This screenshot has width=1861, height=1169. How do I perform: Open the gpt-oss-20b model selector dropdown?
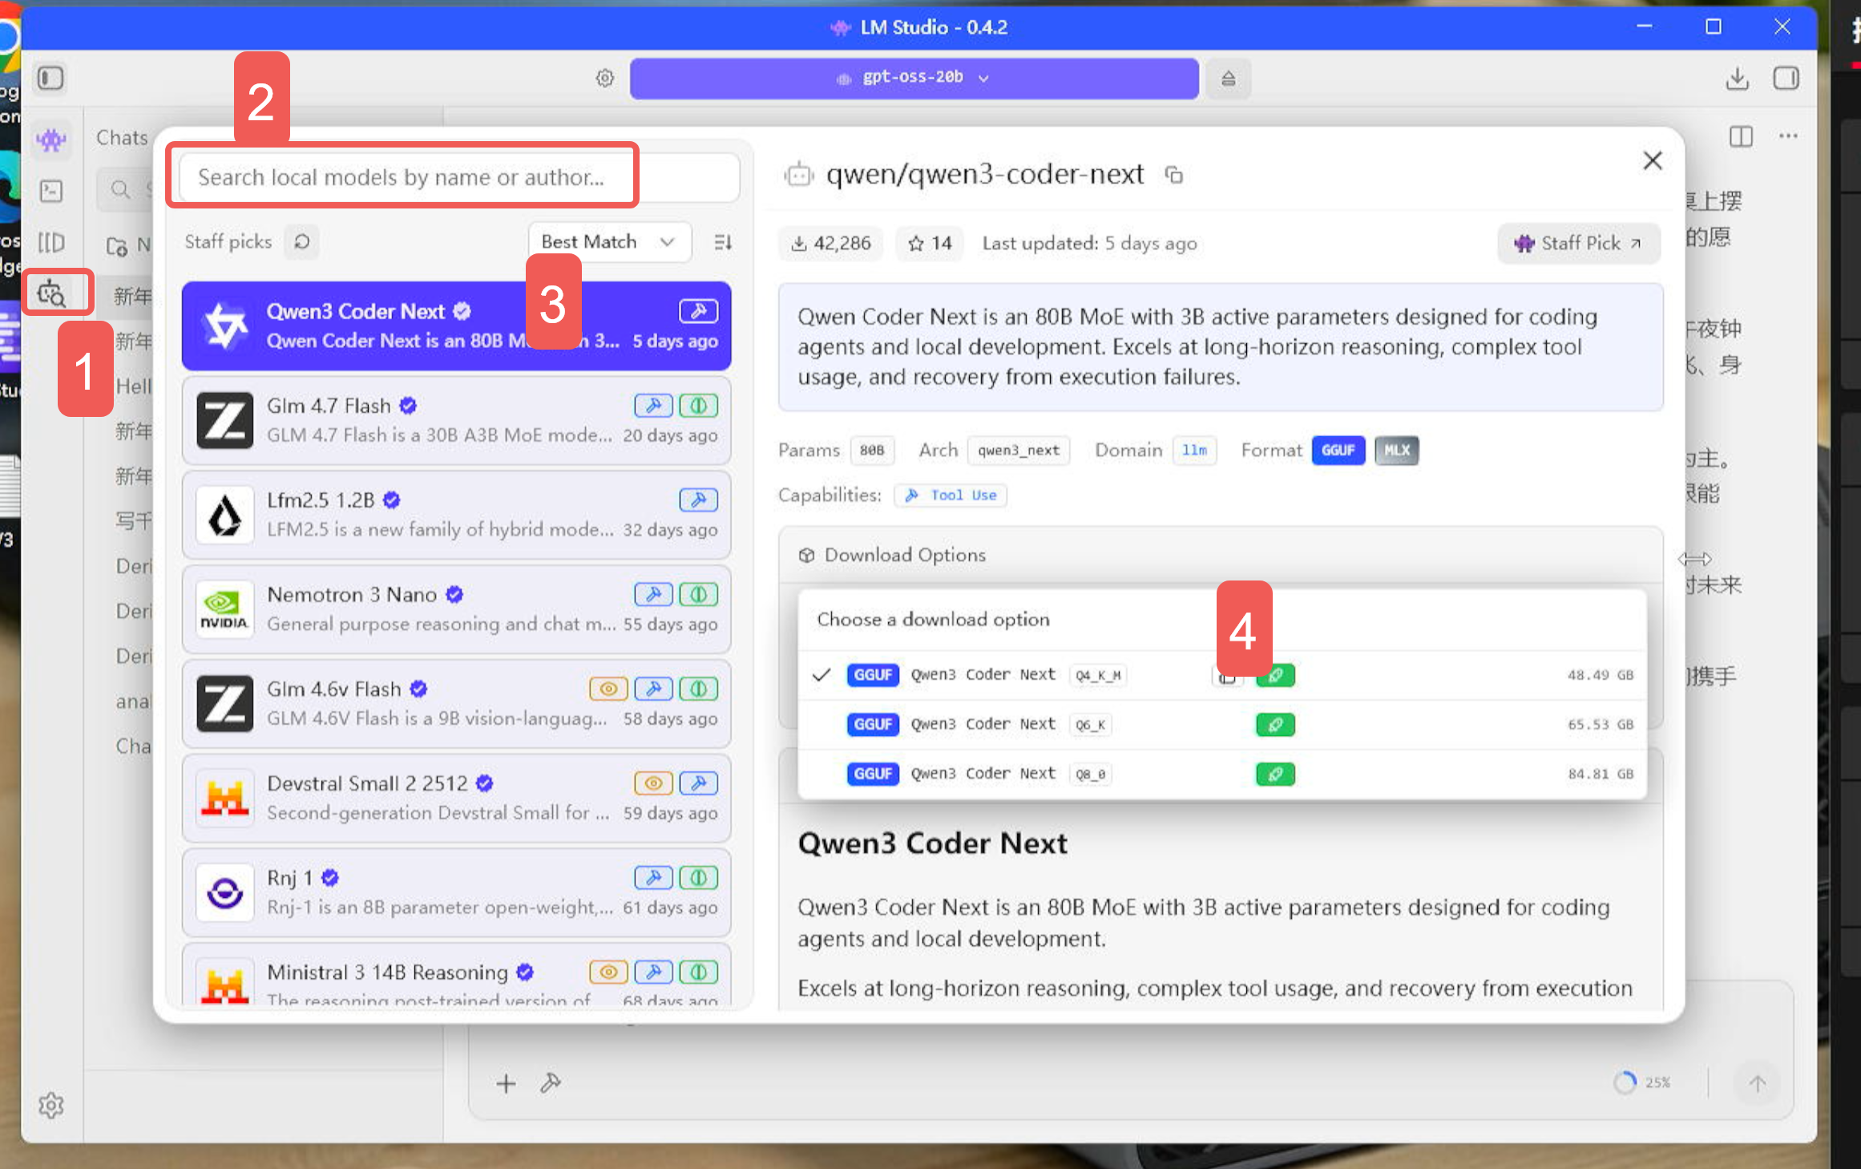click(x=914, y=79)
